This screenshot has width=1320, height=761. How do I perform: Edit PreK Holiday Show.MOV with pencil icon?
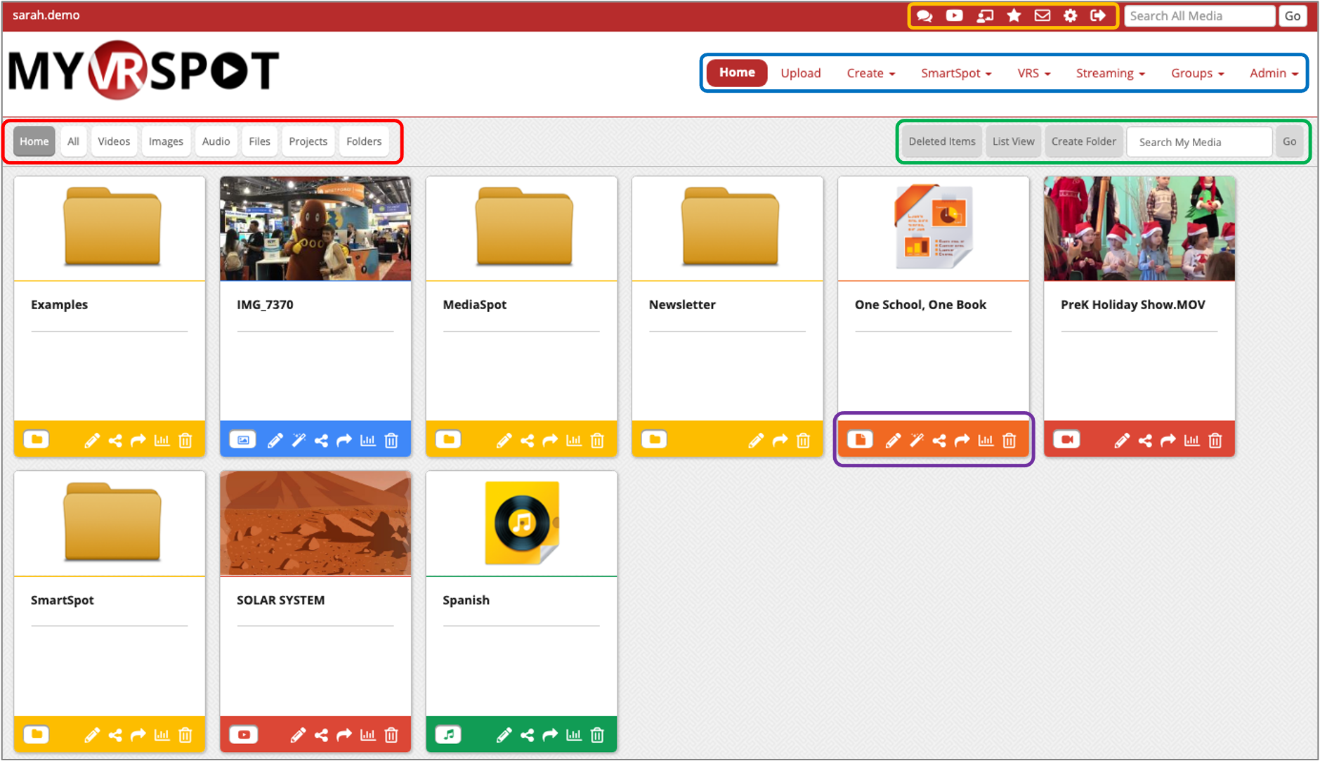point(1122,441)
